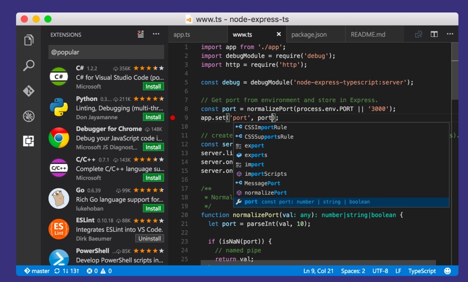Open the Source Control view
This screenshot has width=468, height=282.
[28, 91]
